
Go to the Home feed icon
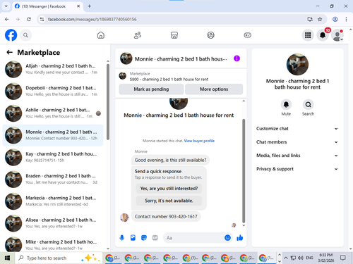(x=101, y=35)
